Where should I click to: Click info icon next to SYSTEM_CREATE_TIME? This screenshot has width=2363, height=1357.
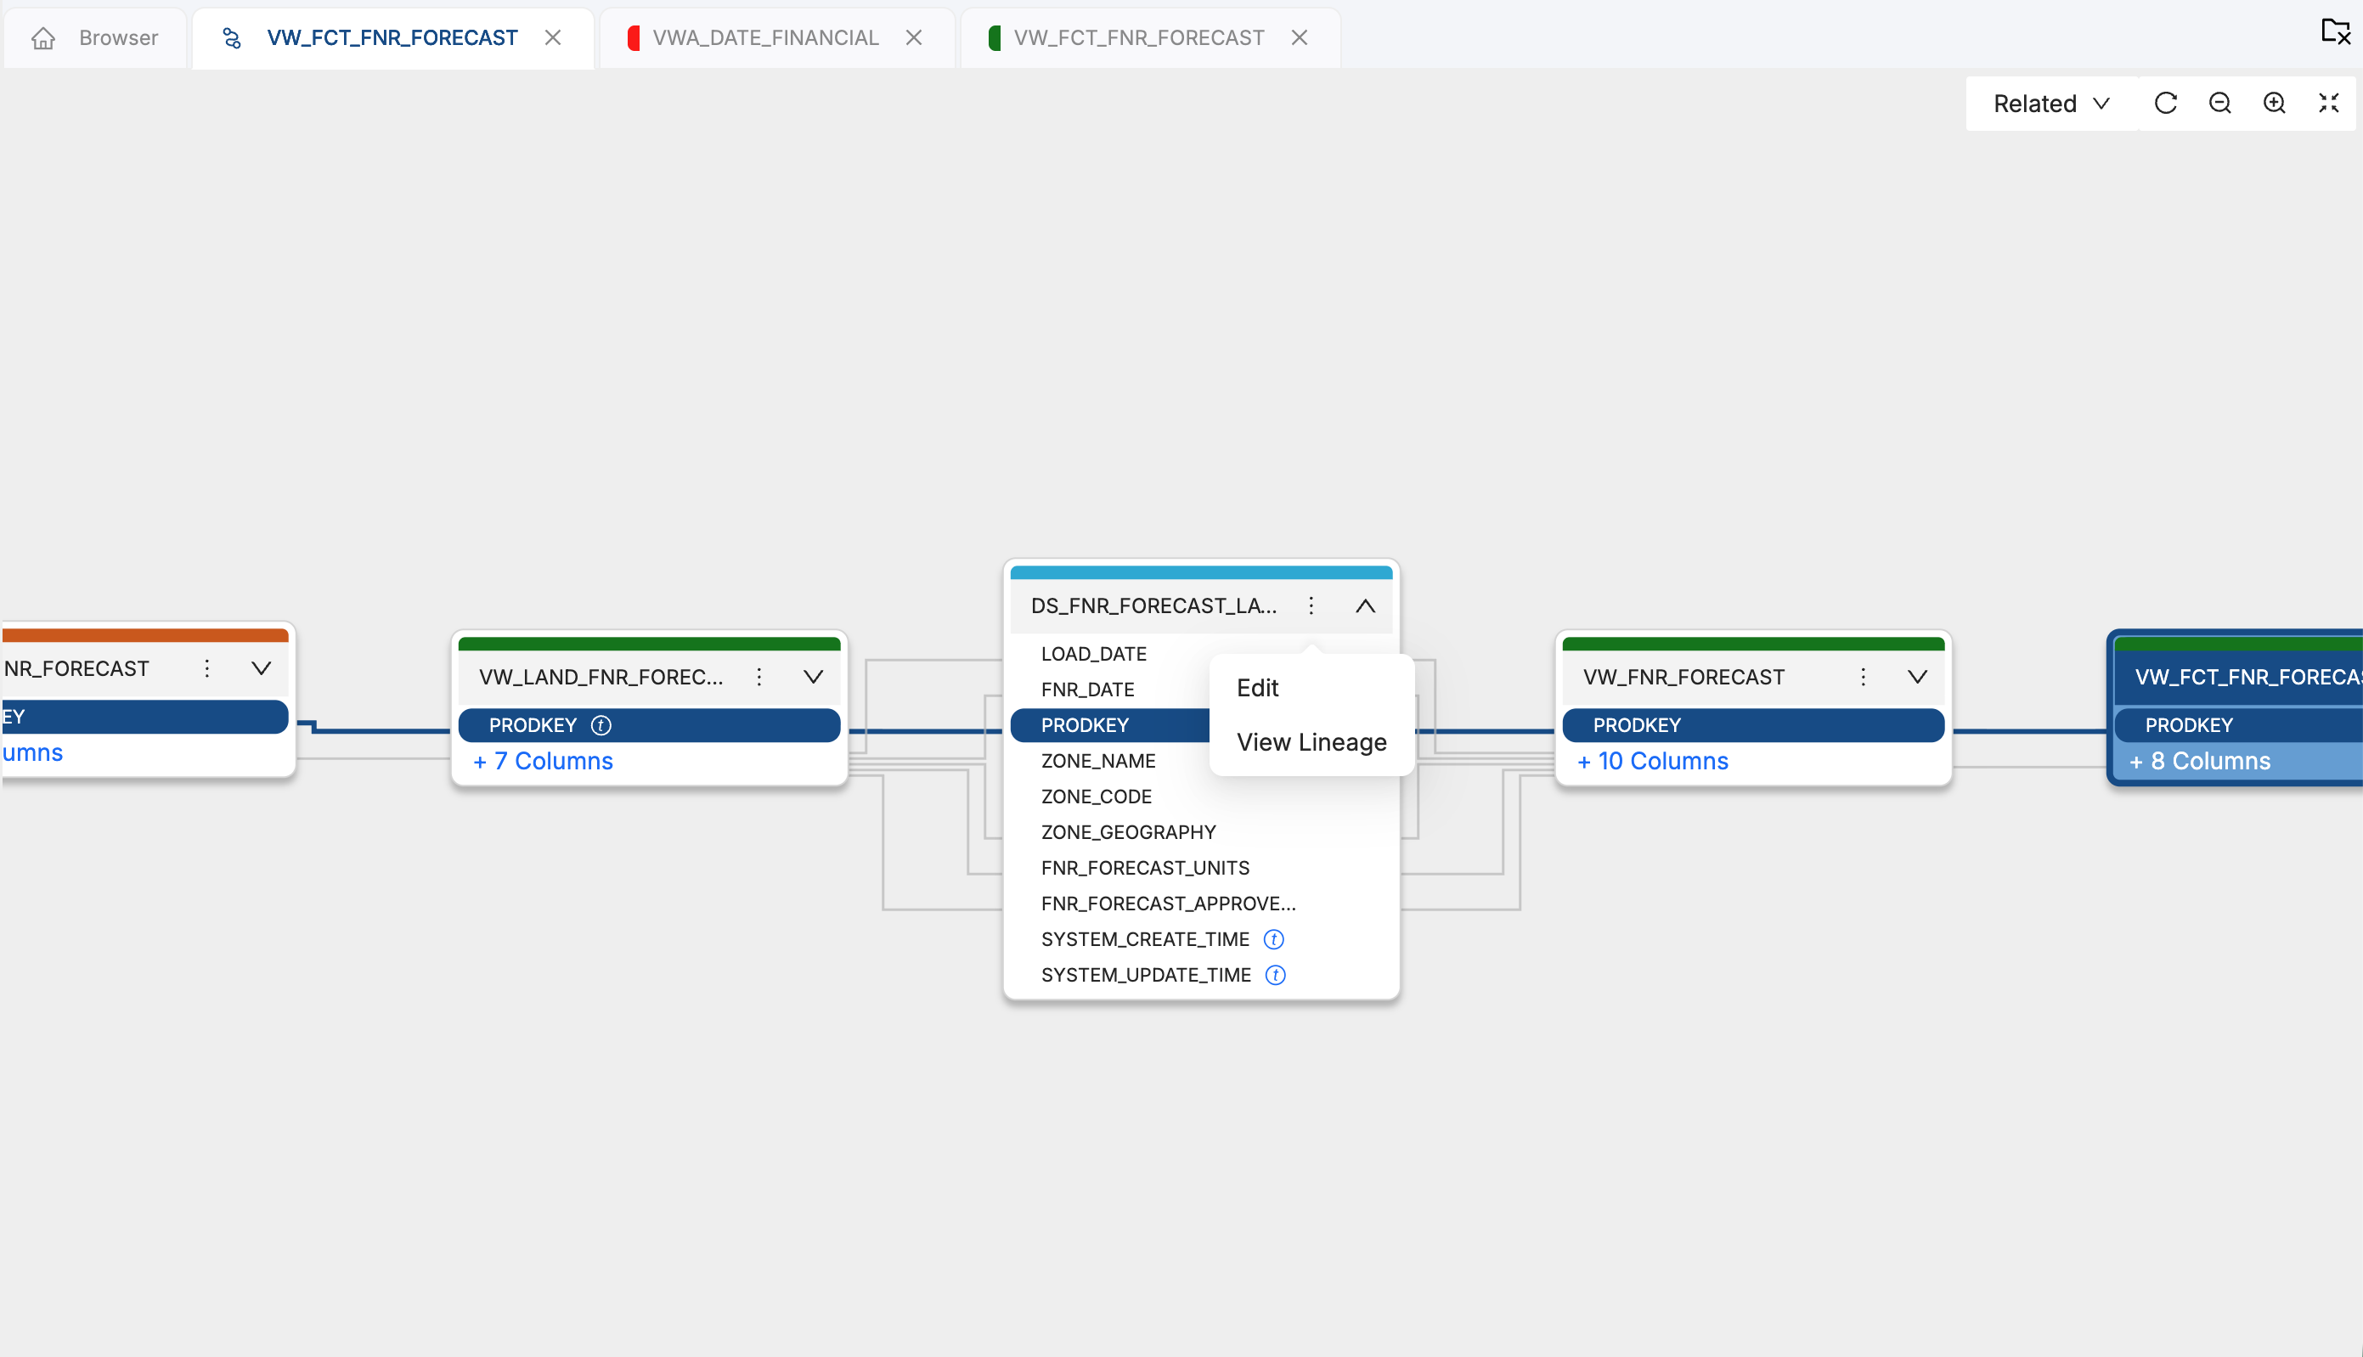pyautogui.click(x=1273, y=938)
